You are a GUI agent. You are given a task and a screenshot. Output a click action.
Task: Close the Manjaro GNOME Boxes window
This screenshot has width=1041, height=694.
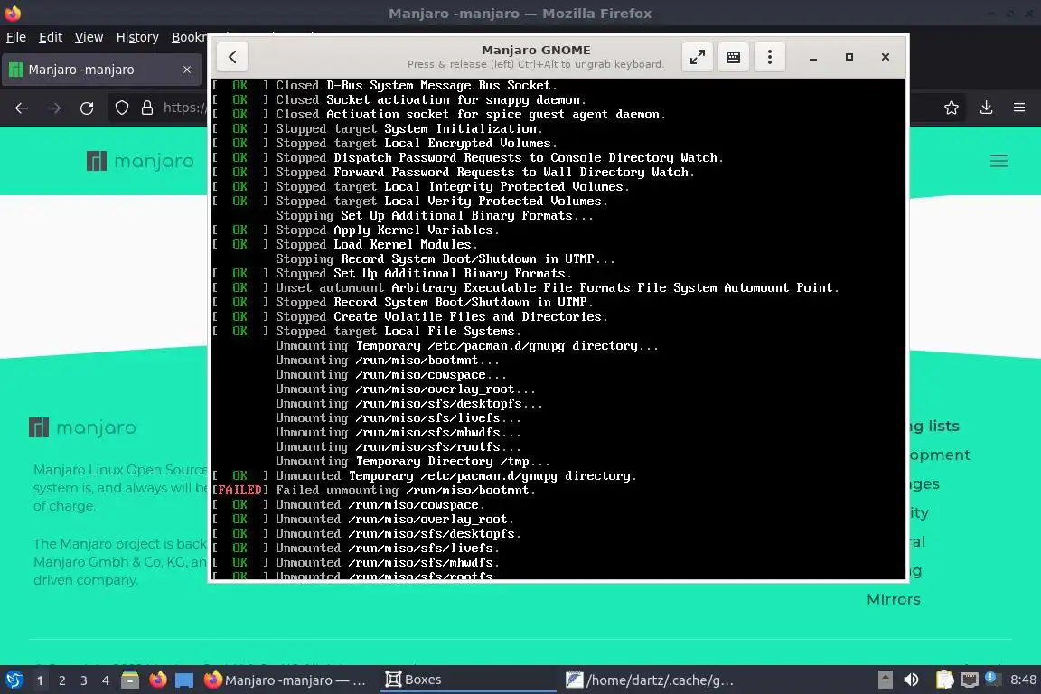tap(885, 57)
